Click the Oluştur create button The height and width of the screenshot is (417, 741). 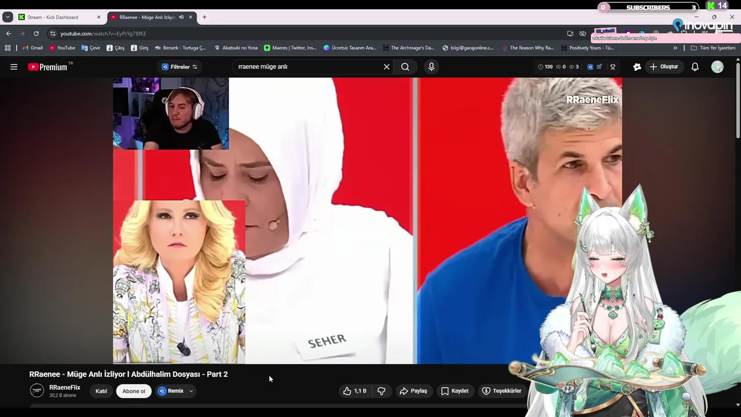tap(663, 67)
